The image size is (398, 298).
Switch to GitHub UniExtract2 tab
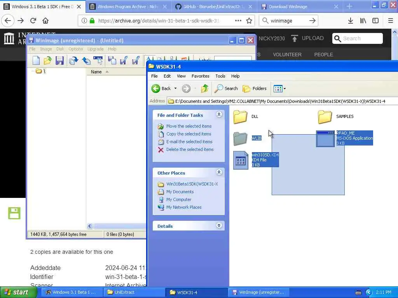click(212, 7)
